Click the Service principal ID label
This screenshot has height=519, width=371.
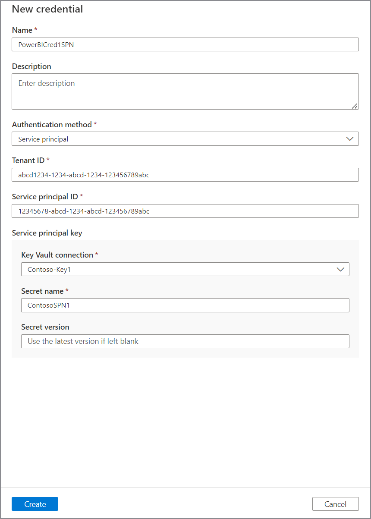pyautogui.click(x=45, y=197)
